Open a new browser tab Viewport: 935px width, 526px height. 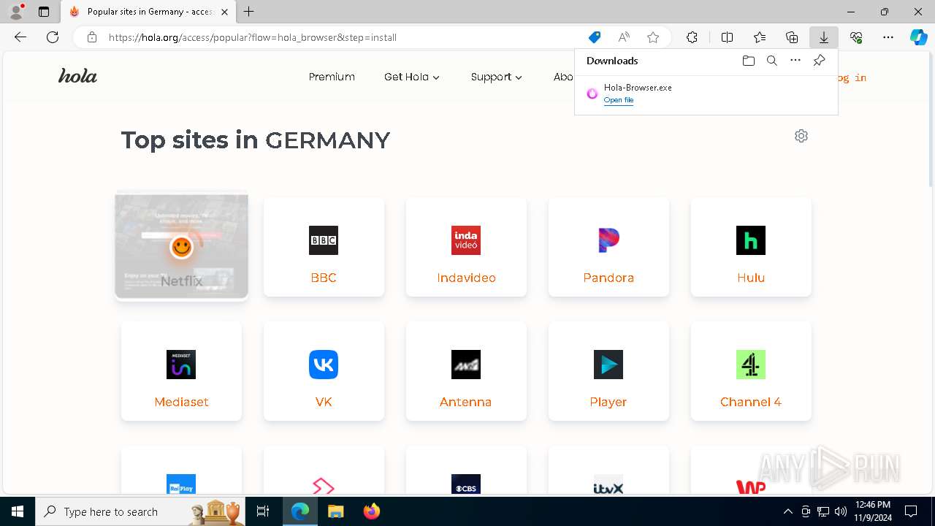pyautogui.click(x=249, y=12)
